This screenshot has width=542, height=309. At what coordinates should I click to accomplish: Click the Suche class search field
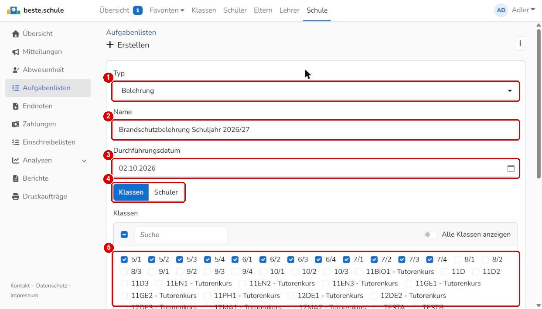pos(181,235)
